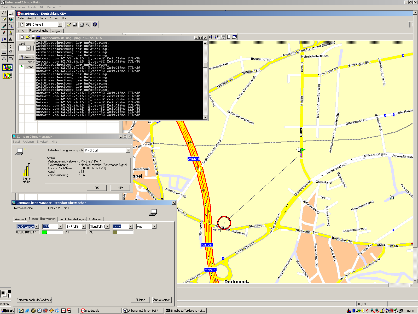Select the rectangular Select tool in Paint
Image resolution: width=418 pixels, height=314 pixels.
point(11,13)
